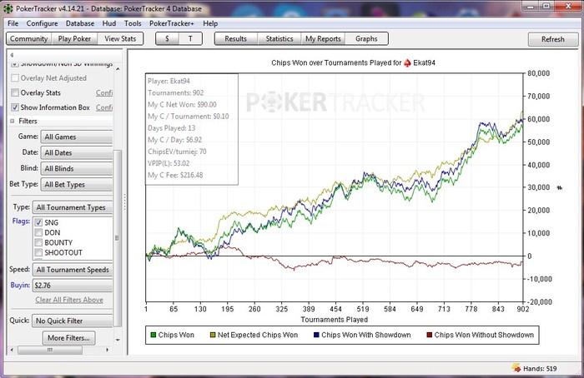
Task: Open the Tools menu
Action: [x=133, y=23]
